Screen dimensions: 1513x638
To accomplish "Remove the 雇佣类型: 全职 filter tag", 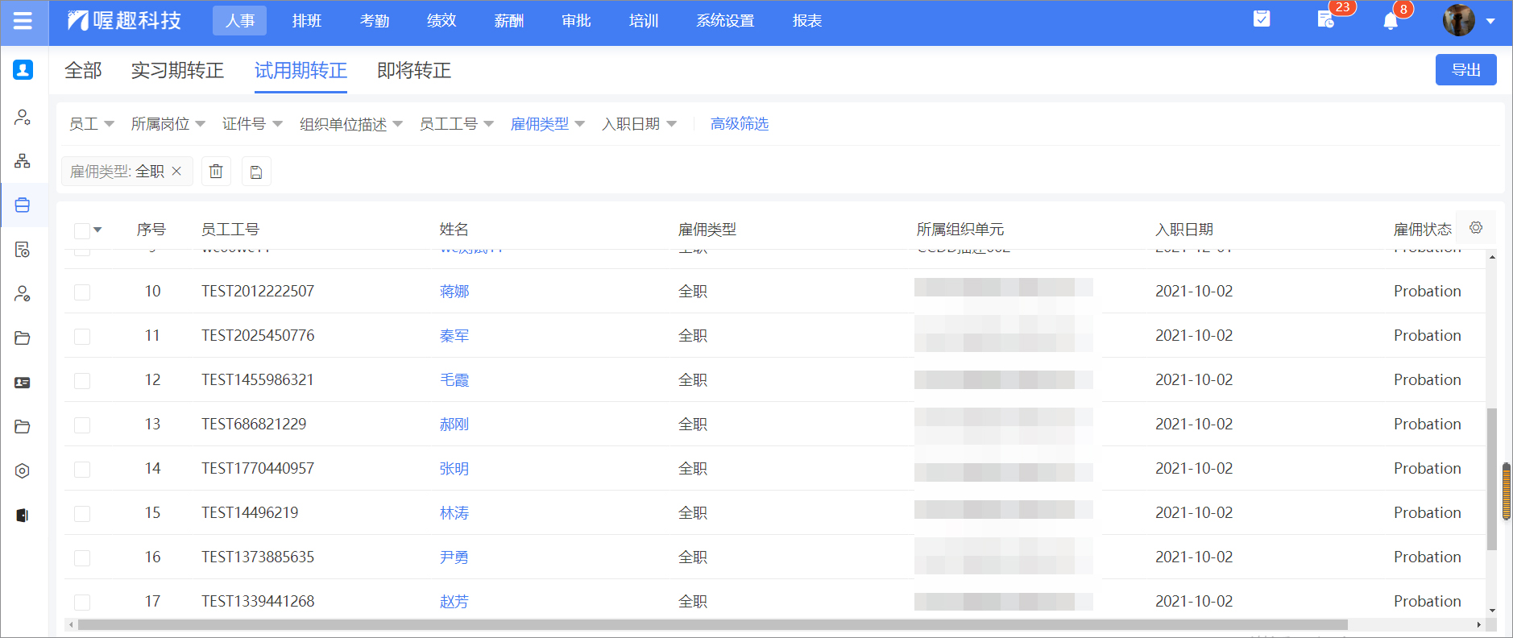I will click(176, 172).
